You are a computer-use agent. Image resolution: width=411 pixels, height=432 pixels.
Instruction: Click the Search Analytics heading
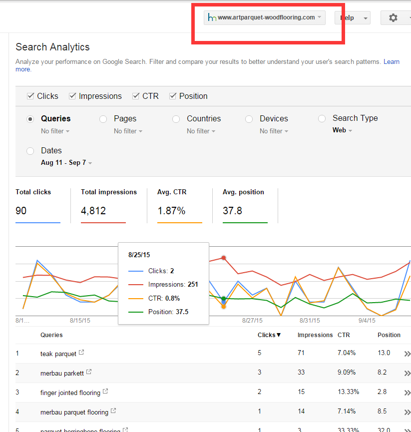coord(52,47)
